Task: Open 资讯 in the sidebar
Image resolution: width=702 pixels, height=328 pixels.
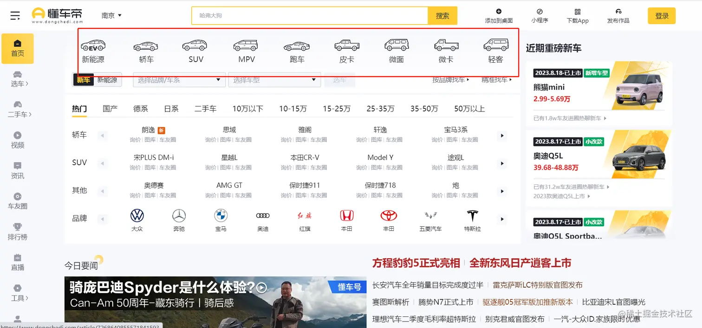Action: [18, 171]
